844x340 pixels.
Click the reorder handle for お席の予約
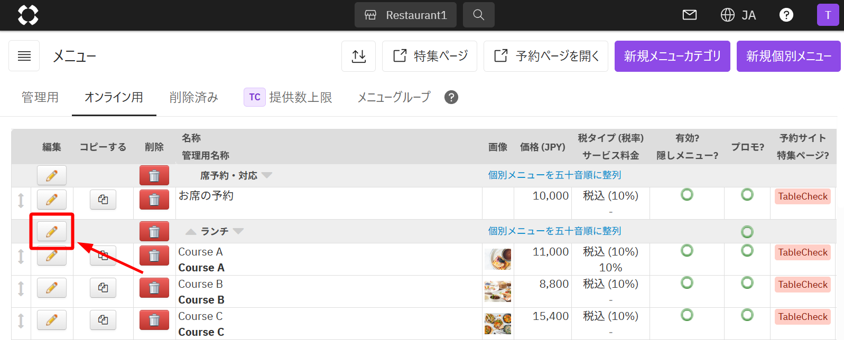(21, 200)
